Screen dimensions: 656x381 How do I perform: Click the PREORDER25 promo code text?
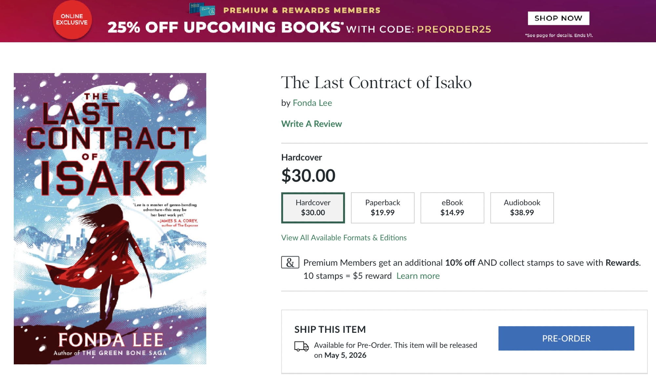(454, 29)
